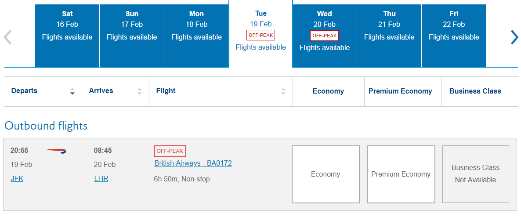Image resolution: width=521 pixels, height=217 pixels.
Task: Sort flights by Arrives column arrows
Action: [x=140, y=91]
